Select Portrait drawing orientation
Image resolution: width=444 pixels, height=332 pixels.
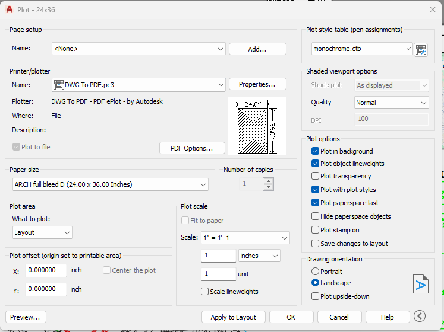coord(315,272)
